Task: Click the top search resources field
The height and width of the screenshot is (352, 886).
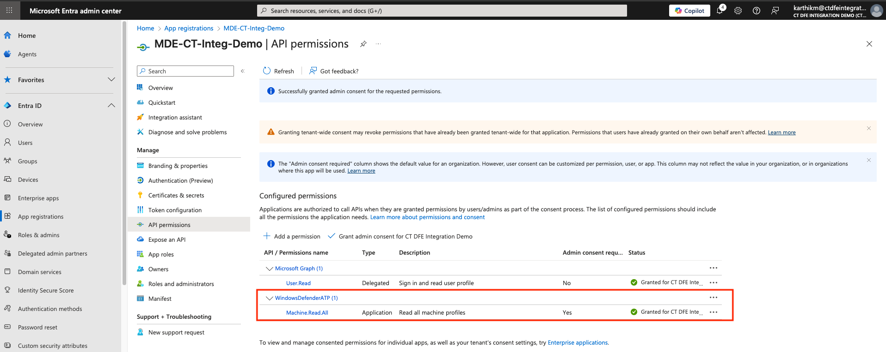Action: click(x=442, y=11)
